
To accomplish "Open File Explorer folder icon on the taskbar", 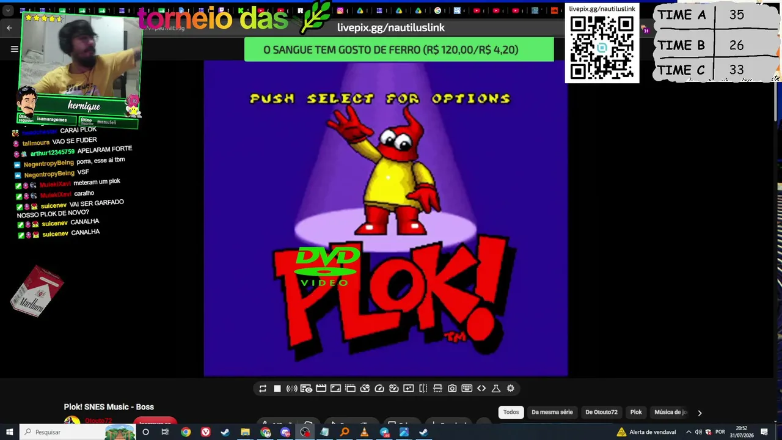I will coord(245,432).
